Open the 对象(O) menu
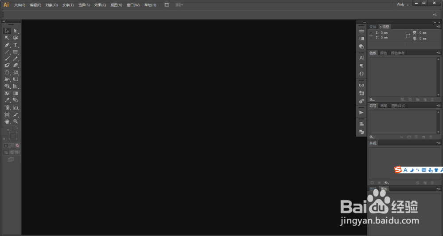 52,5
